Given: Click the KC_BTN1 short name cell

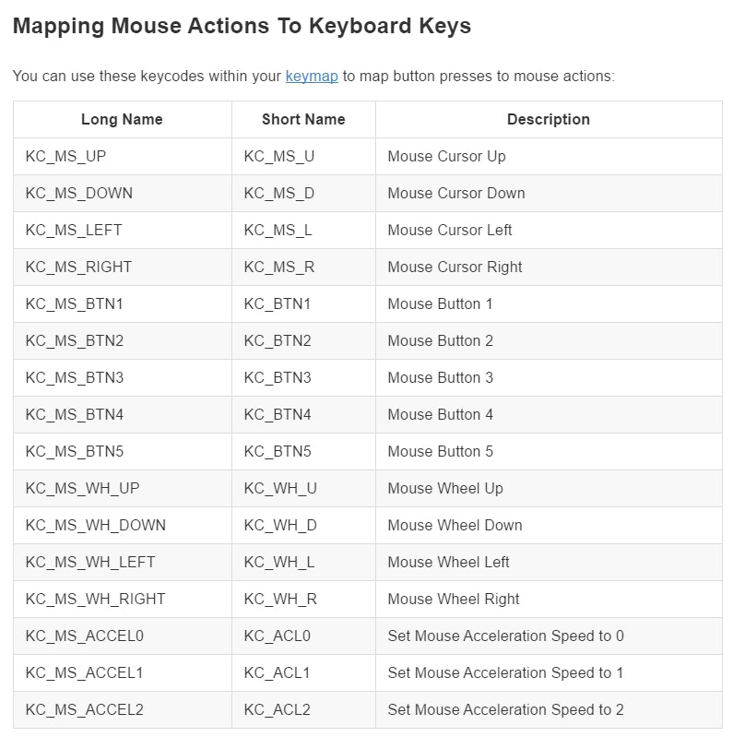Looking at the screenshot, I should point(278,303).
